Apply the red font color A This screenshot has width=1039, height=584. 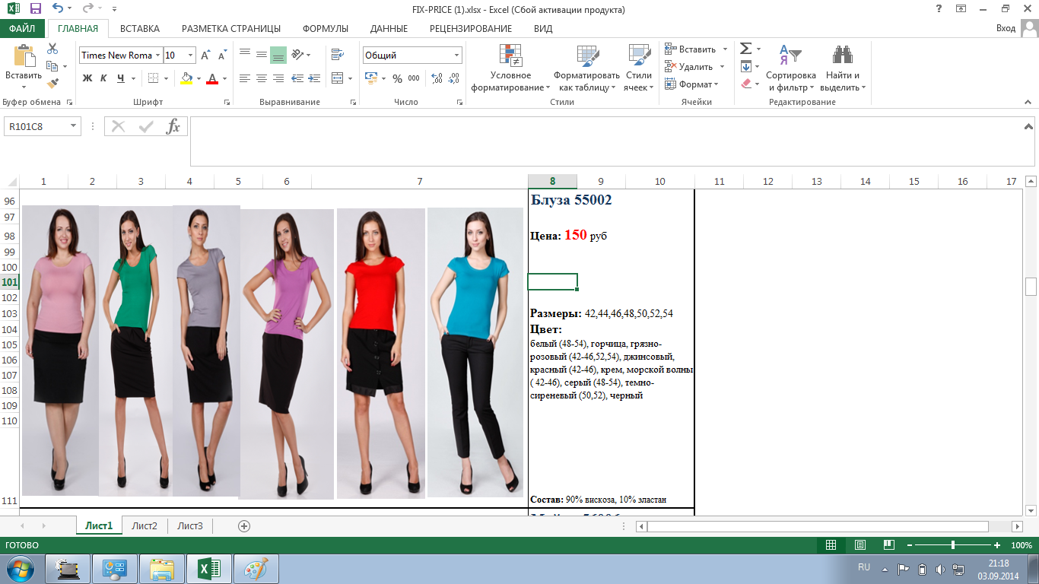click(213, 78)
